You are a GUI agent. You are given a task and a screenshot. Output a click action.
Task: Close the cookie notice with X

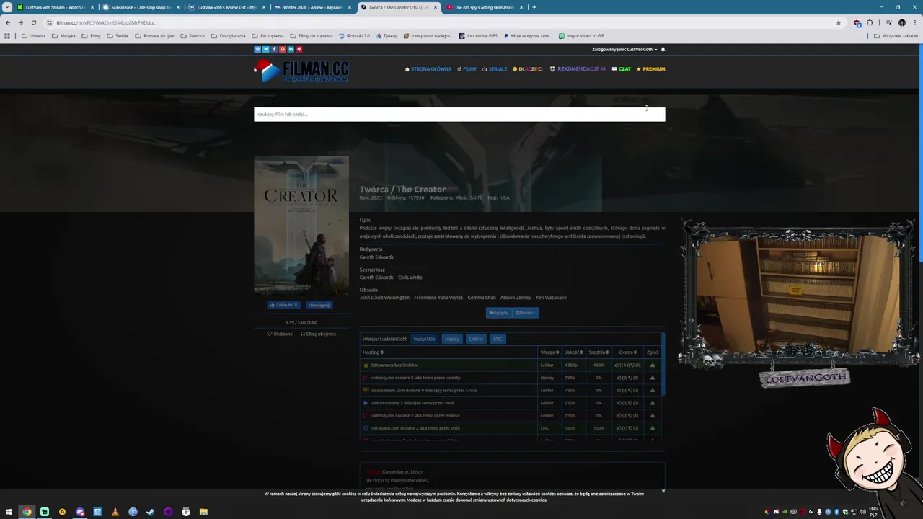[663, 491]
